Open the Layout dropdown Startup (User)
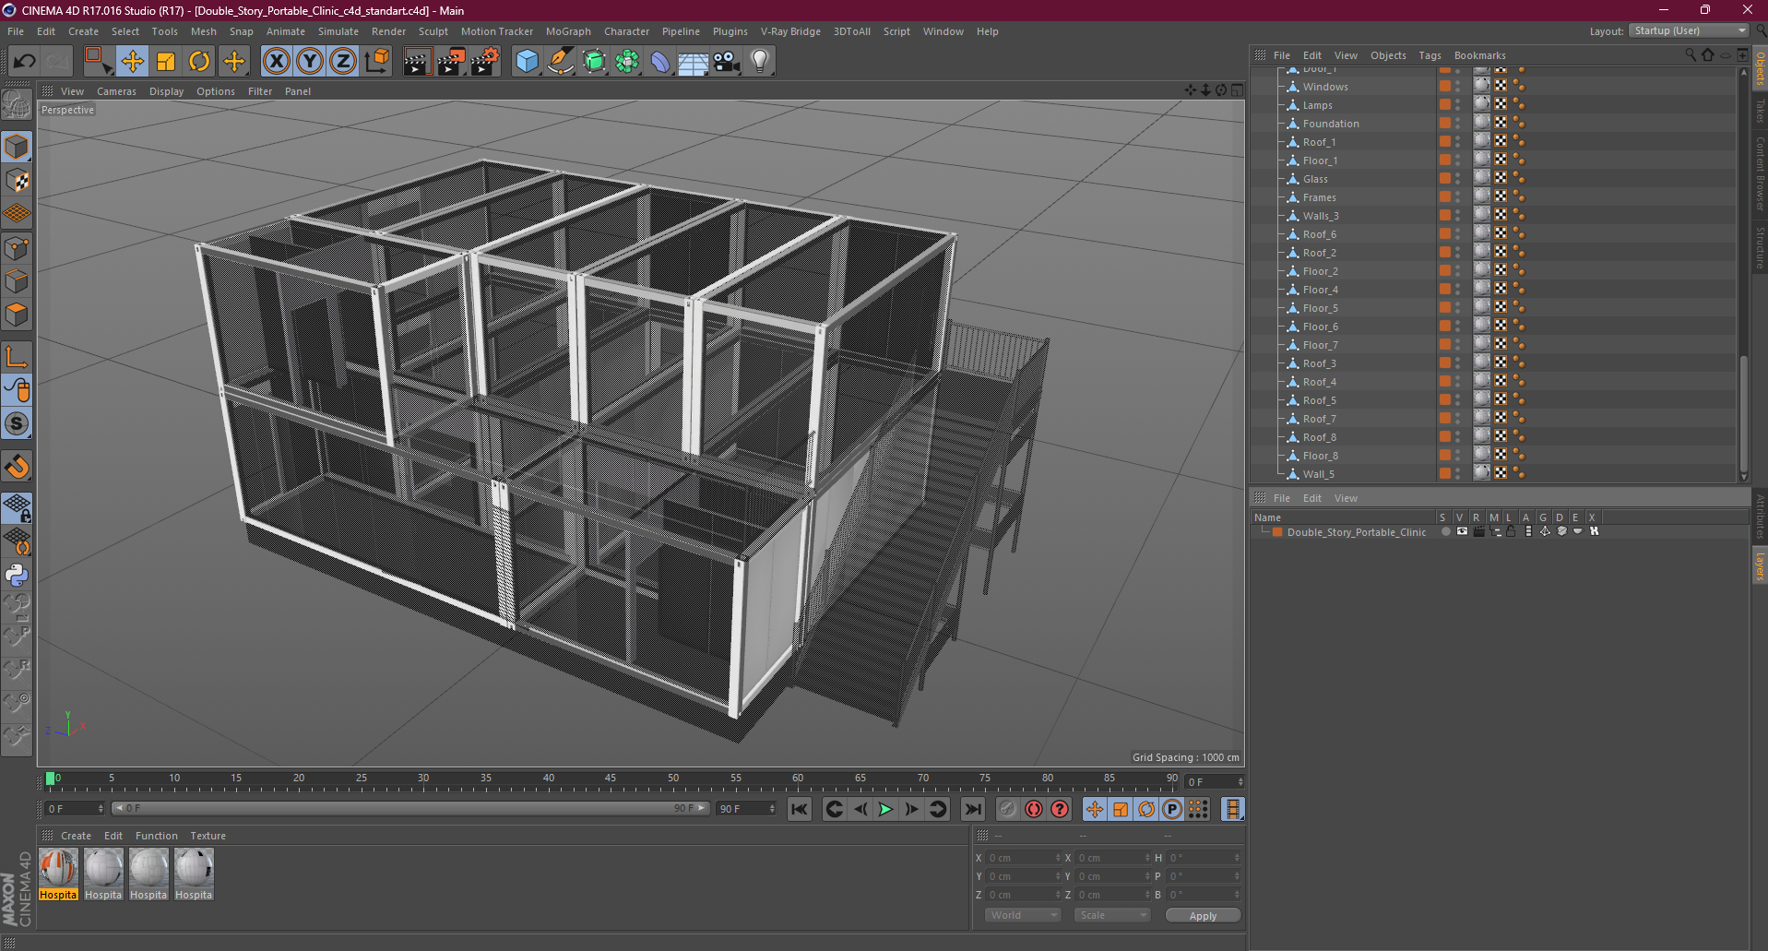1768x951 pixels. (1689, 31)
